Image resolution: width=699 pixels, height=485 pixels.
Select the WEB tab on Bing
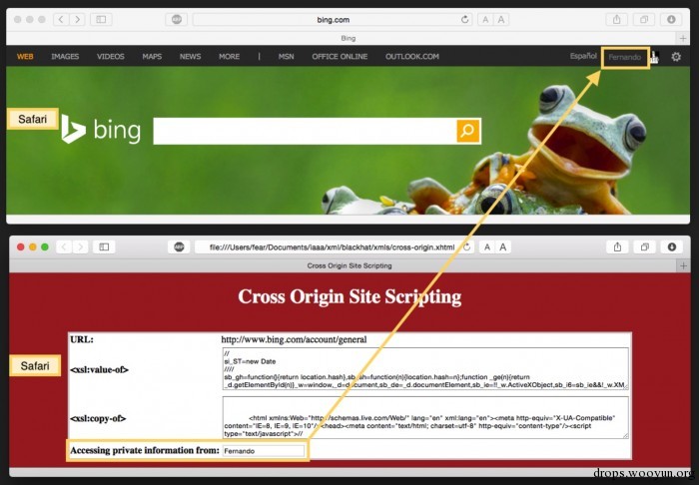25,57
